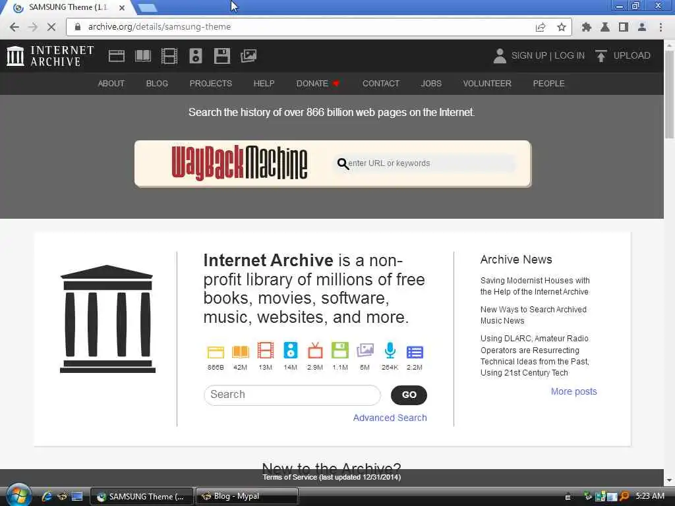Select the red film icon labeled 13M

click(x=266, y=351)
